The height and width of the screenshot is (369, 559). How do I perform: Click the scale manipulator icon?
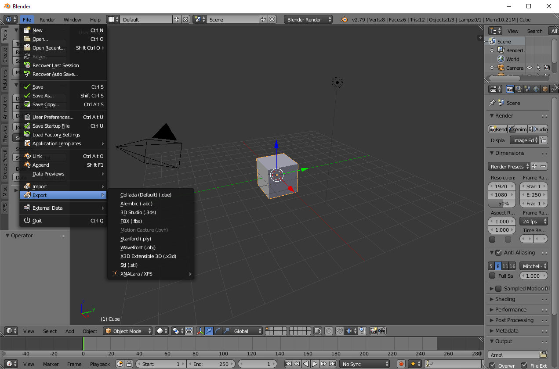pos(226,331)
